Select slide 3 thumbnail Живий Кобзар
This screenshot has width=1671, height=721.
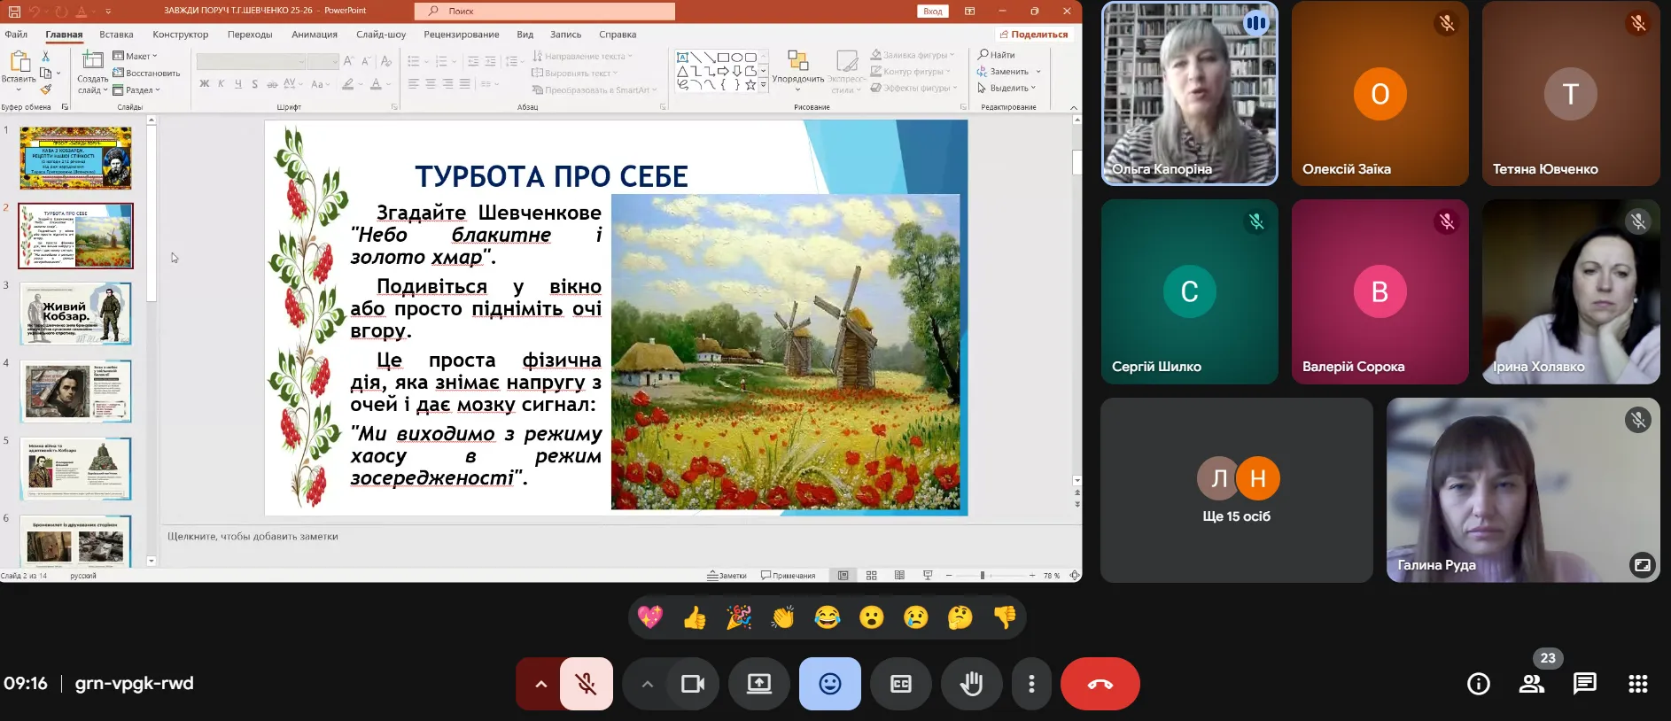(x=76, y=314)
